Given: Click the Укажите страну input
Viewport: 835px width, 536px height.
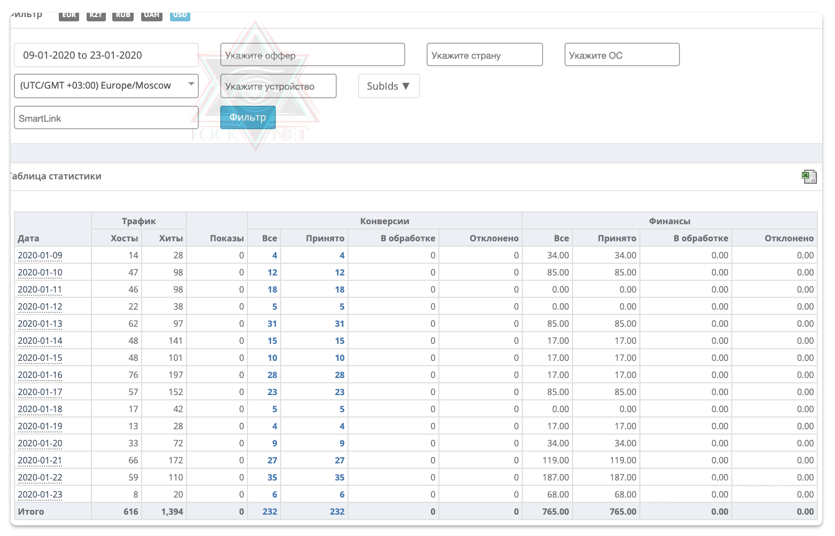Looking at the screenshot, I should tap(485, 55).
